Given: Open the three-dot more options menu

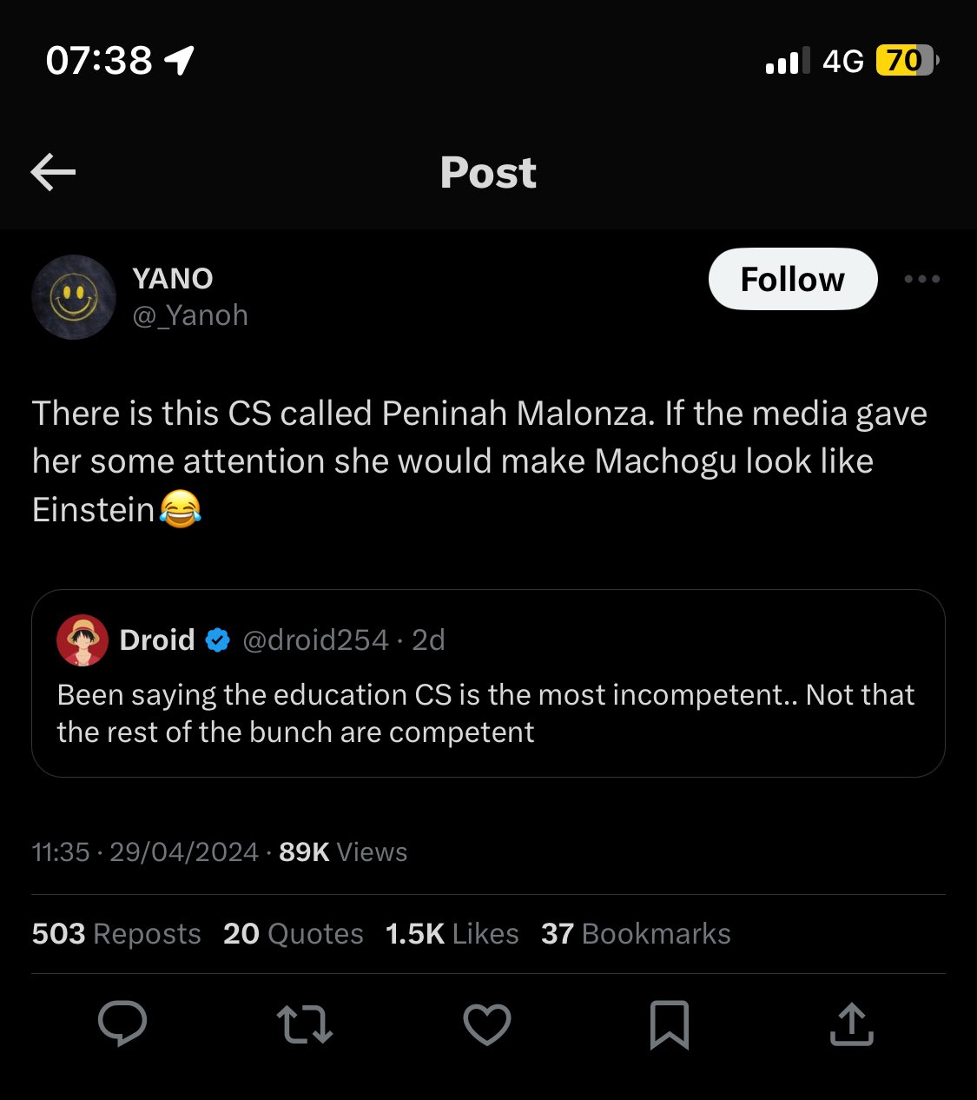Looking at the screenshot, I should point(921,279).
